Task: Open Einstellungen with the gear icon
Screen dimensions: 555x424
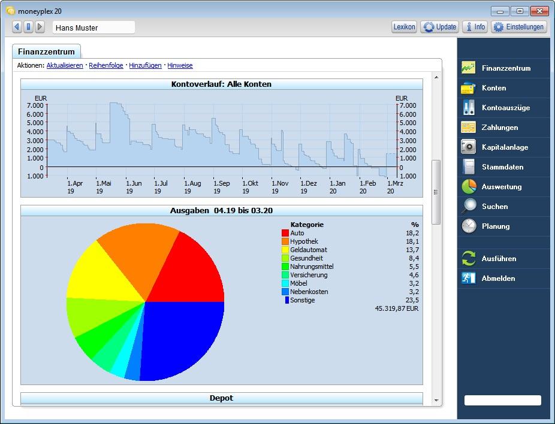Action: [x=518, y=26]
